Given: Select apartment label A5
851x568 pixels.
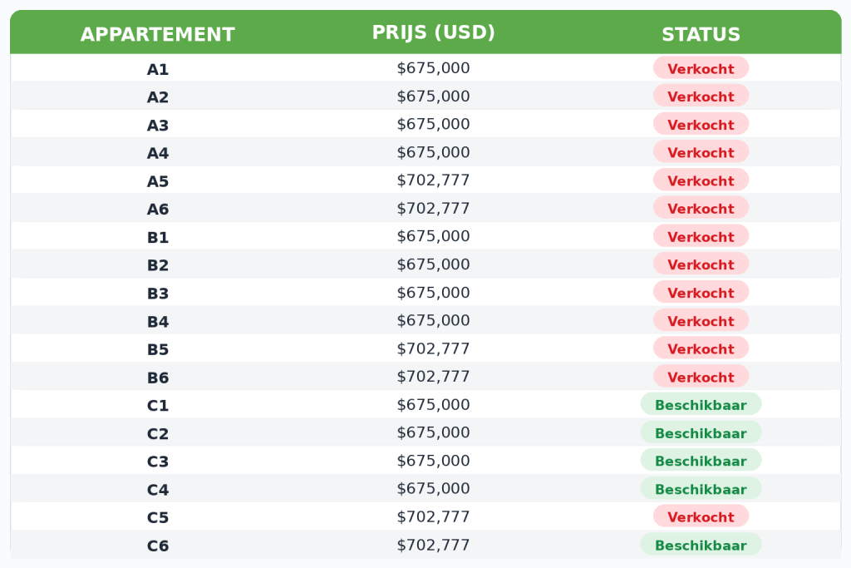Looking at the screenshot, I should coord(158,180).
